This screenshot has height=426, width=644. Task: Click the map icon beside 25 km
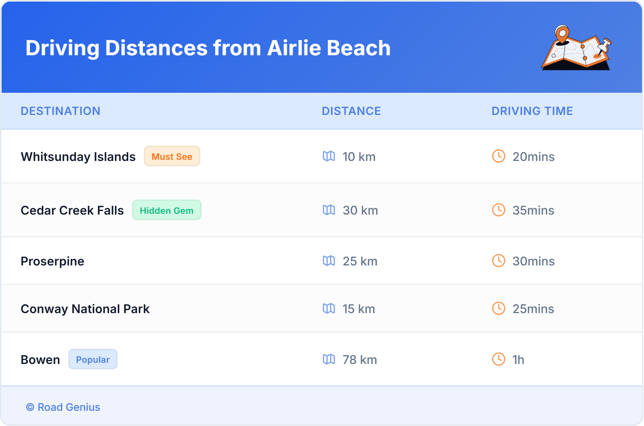coord(329,261)
